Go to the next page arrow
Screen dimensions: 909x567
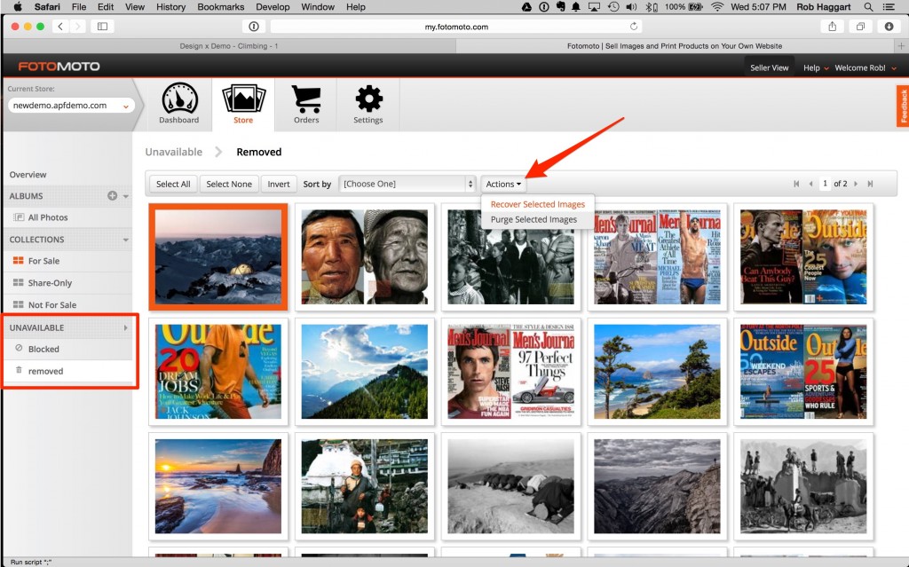856,184
